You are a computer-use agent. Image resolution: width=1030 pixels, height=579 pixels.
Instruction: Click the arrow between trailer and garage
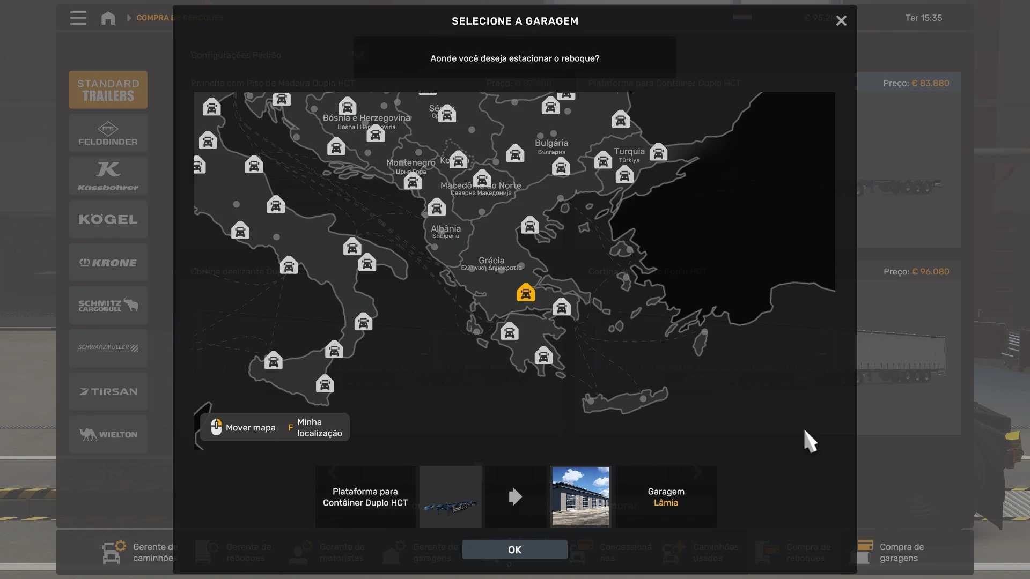(515, 496)
